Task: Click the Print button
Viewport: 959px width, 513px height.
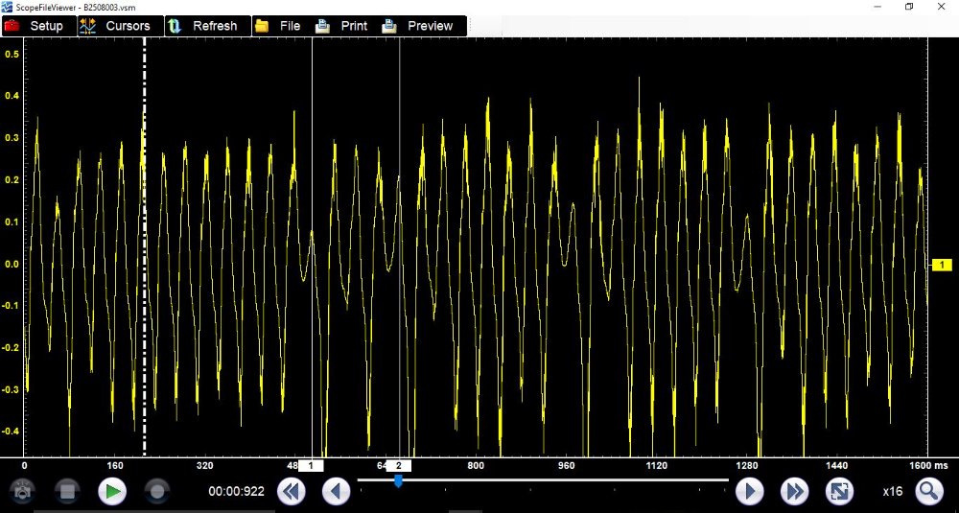Action: (342, 26)
